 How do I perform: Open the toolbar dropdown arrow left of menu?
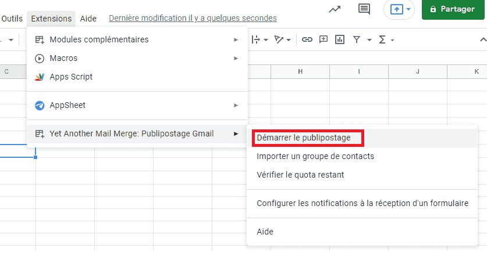[x=11, y=40]
